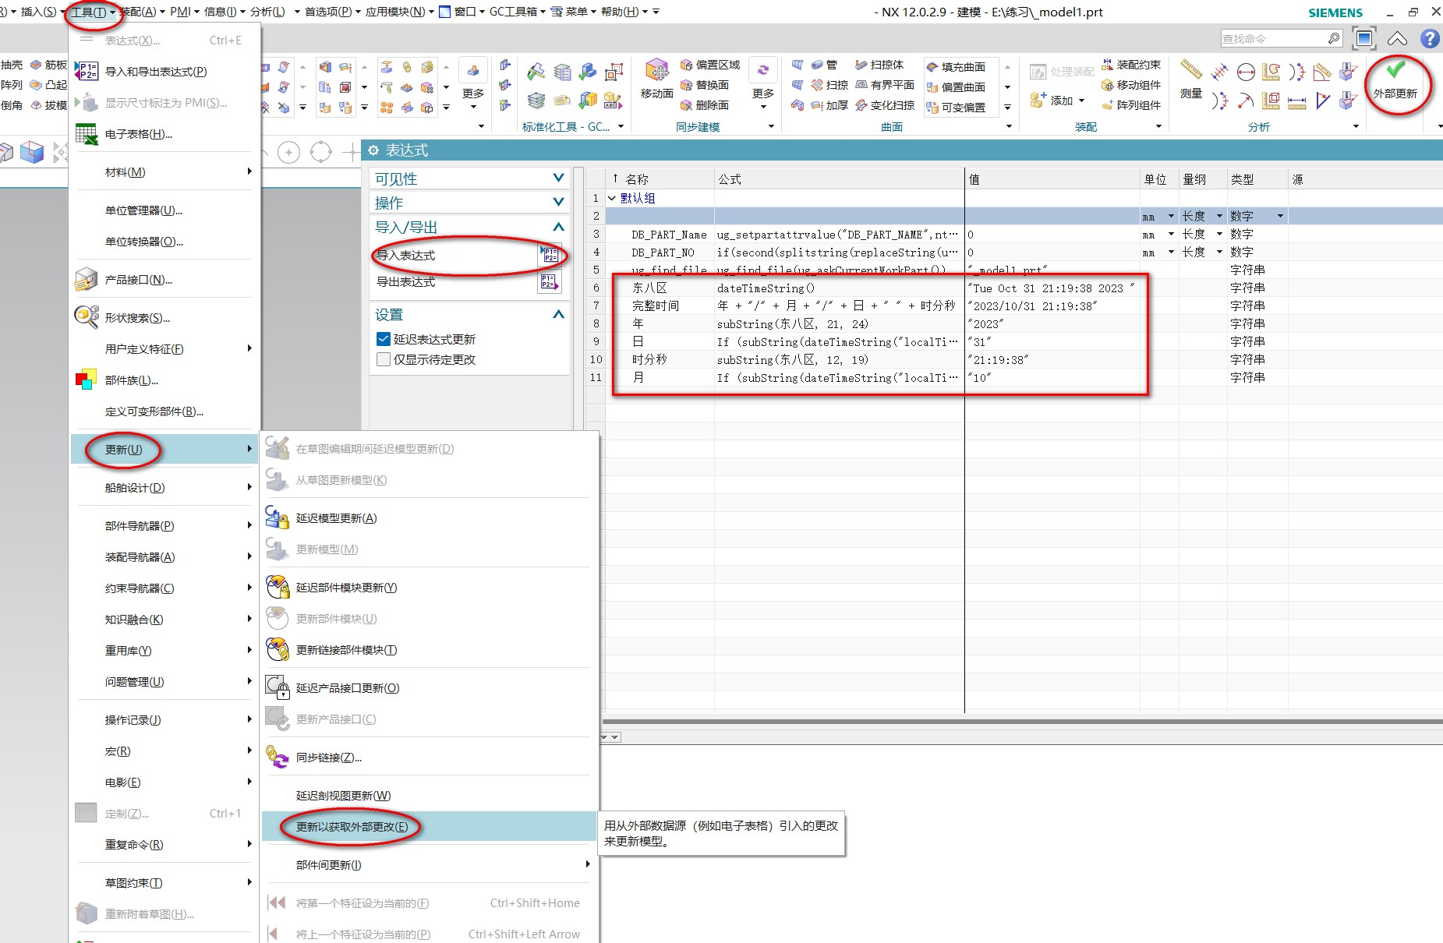
Task: Select 延迟剖视图更新(W) menu item
Action: (x=344, y=796)
